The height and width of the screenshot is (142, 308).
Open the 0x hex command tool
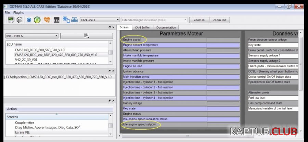56,20
